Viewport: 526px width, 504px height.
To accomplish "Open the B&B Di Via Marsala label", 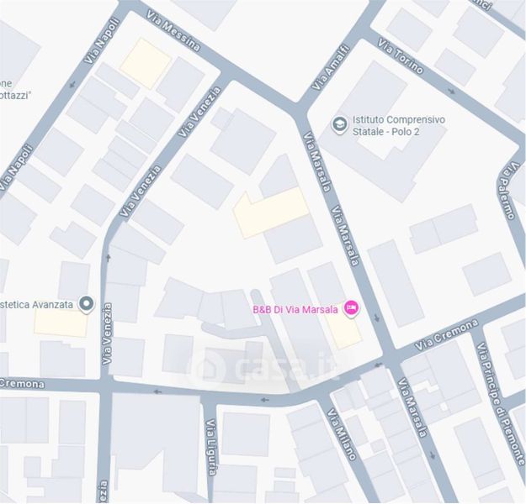I will click(x=295, y=309).
